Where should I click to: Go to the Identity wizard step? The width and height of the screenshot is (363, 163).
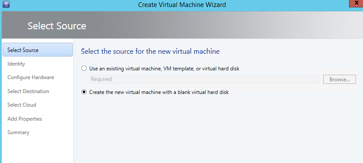(16, 64)
